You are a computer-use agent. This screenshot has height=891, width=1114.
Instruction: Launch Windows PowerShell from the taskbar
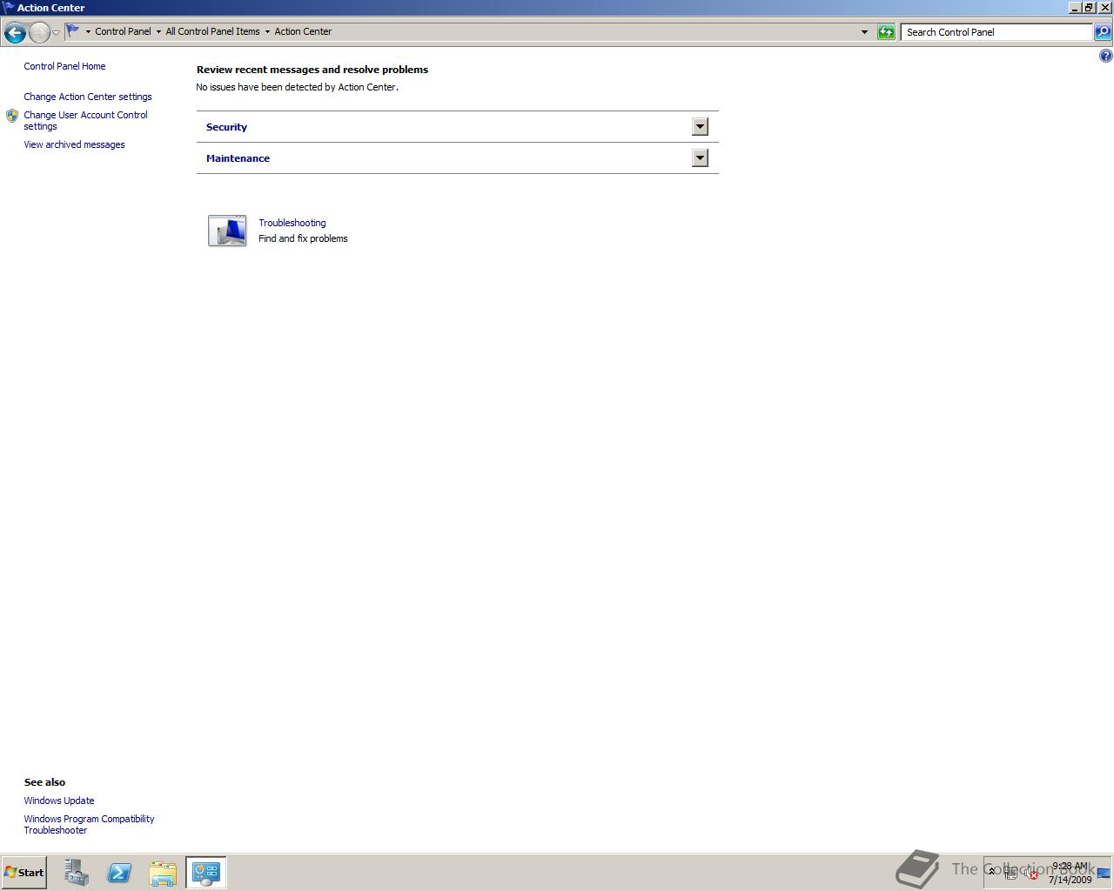point(119,873)
